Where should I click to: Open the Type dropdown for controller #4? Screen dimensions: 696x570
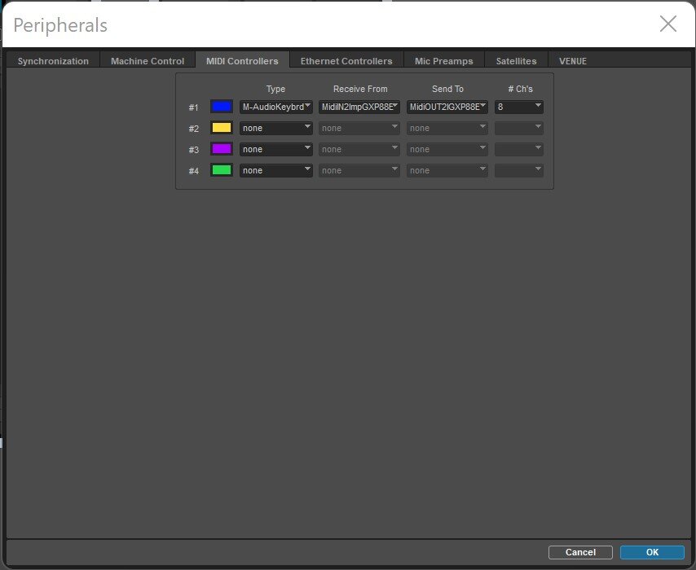[x=275, y=170]
